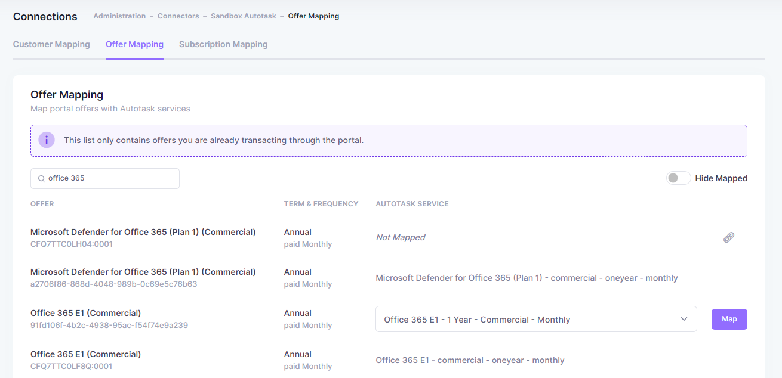Switch to the Customer Mapping tab
The image size is (782, 378).
(x=51, y=44)
